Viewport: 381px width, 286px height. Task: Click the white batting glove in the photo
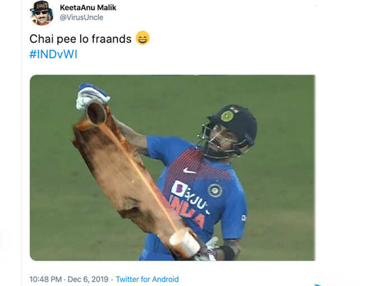point(91,96)
